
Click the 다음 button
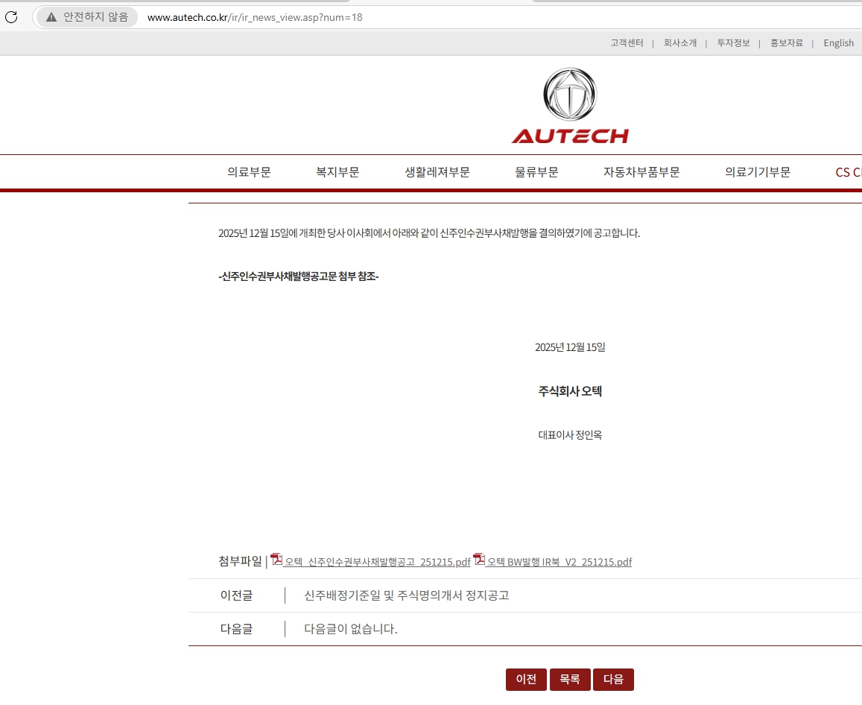click(x=613, y=680)
